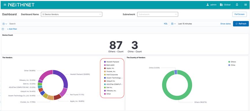
Task: Toggle Assem Technology legend entry
Action: [x=113, y=78]
